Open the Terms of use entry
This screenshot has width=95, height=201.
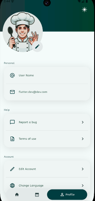[x=47, y=139]
